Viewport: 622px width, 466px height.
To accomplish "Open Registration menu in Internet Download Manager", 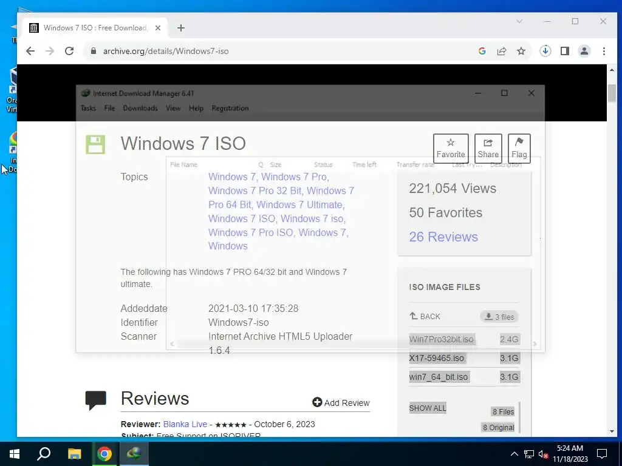I will (x=230, y=108).
